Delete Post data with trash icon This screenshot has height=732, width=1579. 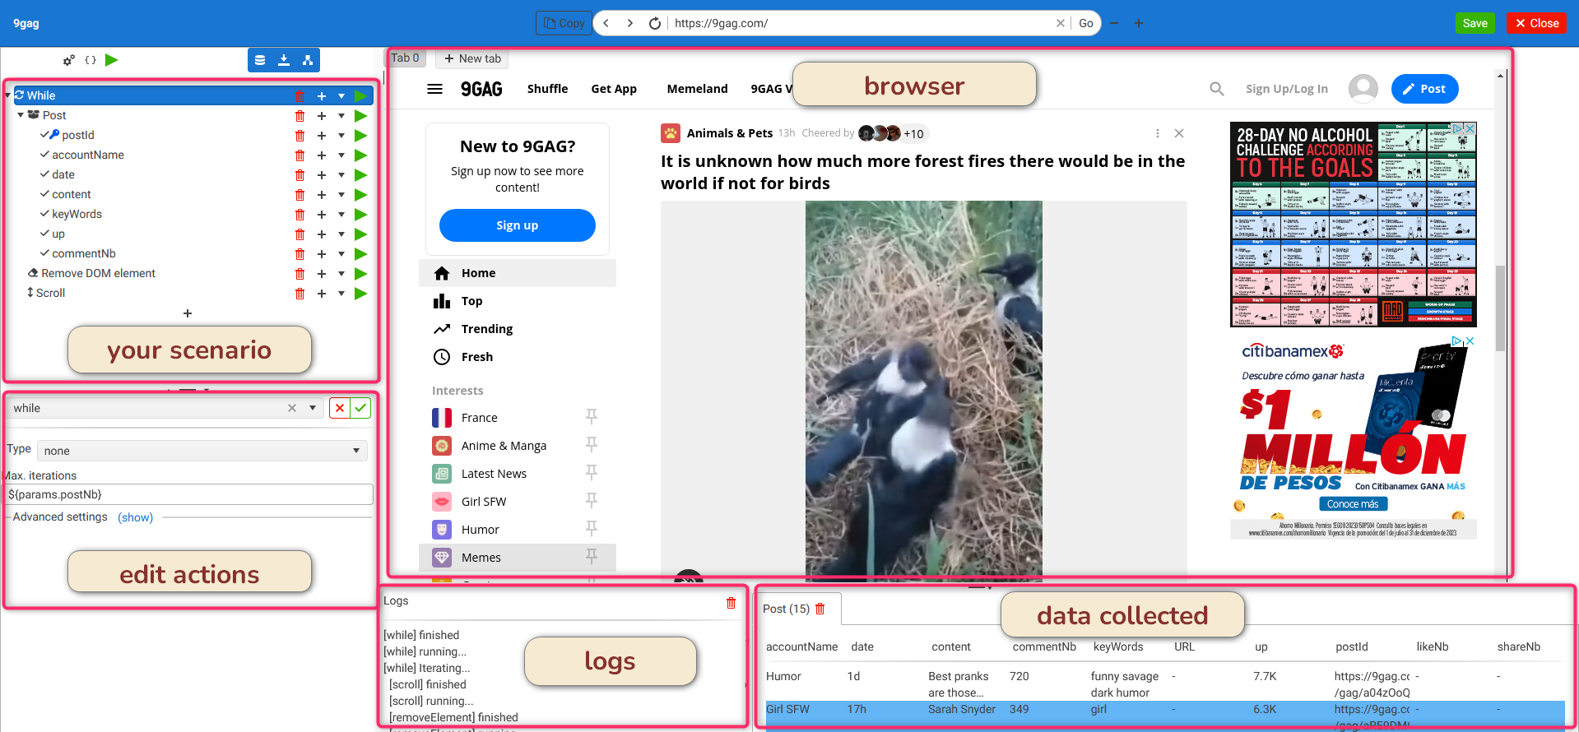coord(820,609)
